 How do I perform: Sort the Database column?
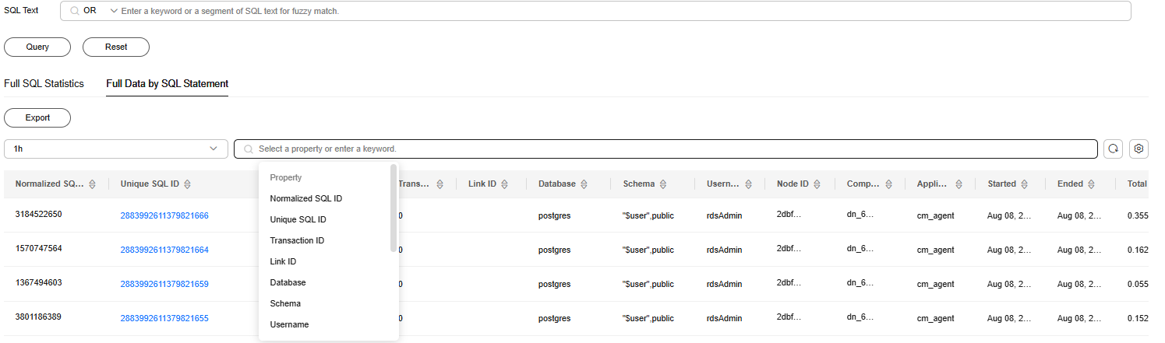pyautogui.click(x=584, y=184)
